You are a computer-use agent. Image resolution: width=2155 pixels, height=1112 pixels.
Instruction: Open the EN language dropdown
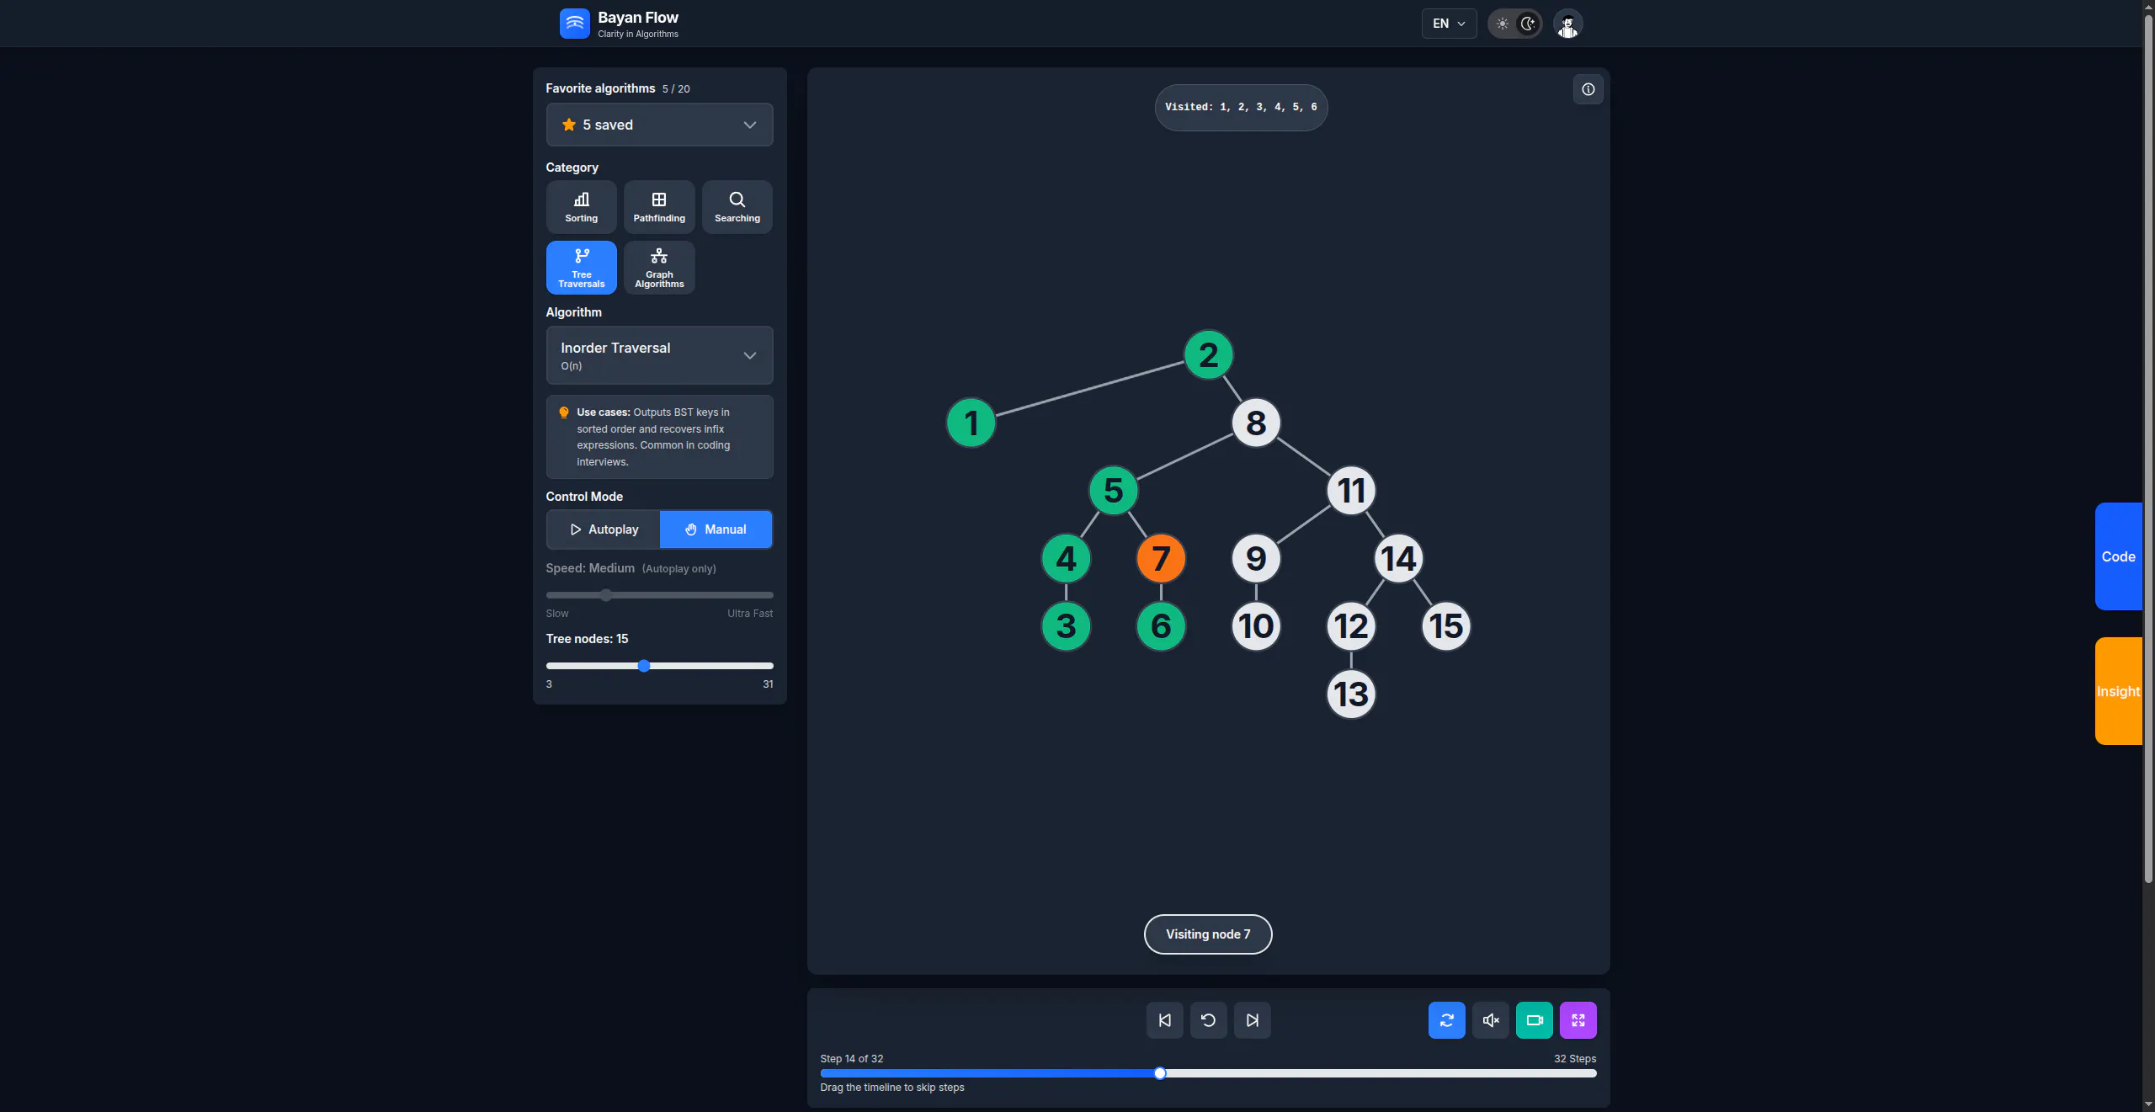[x=1449, y=24]
